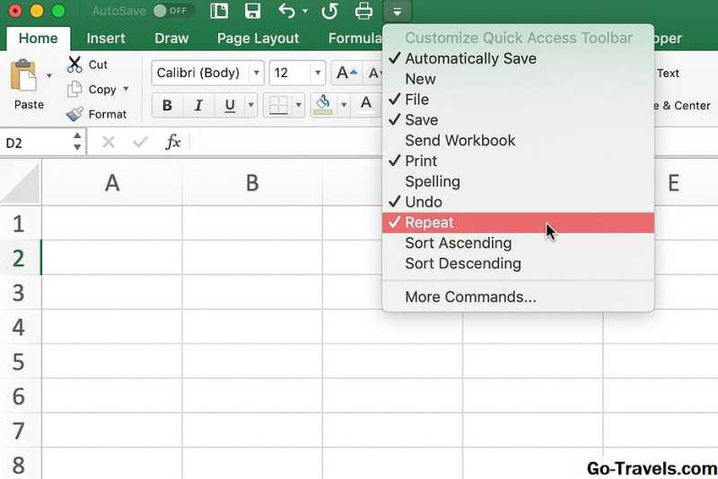Open the Borders dropdown arrow
This screenshot has width=718, height=479.
298,105
